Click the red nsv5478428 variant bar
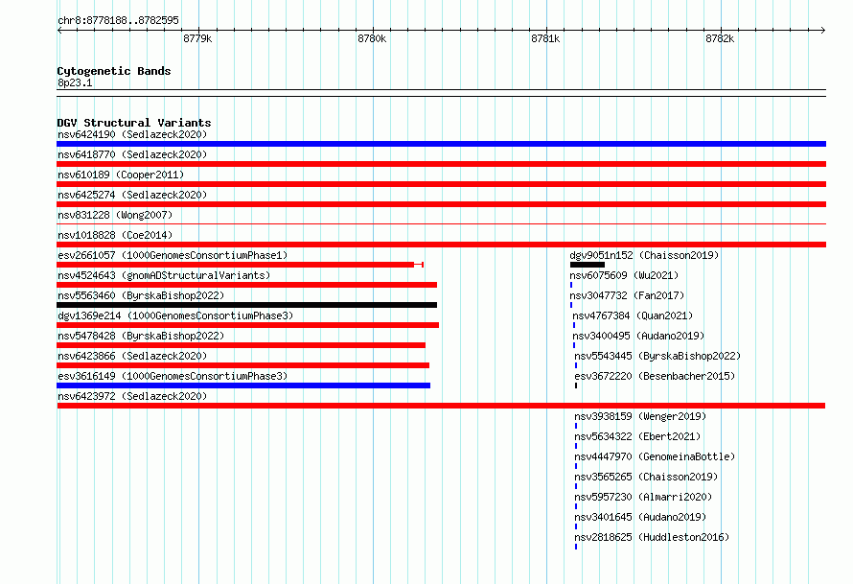 (x=241, y=345)
